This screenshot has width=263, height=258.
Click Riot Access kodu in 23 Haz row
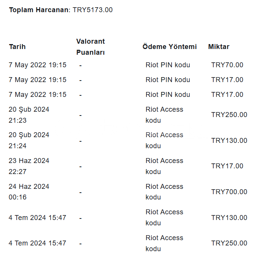pos(164,166)
